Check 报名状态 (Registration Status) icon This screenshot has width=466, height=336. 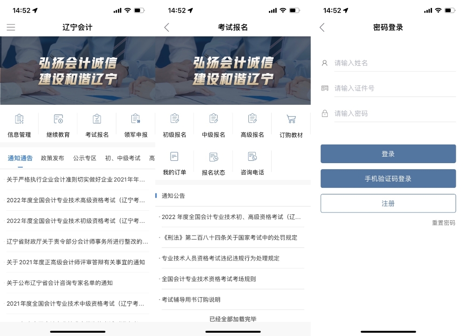click(x=213, y=162)
